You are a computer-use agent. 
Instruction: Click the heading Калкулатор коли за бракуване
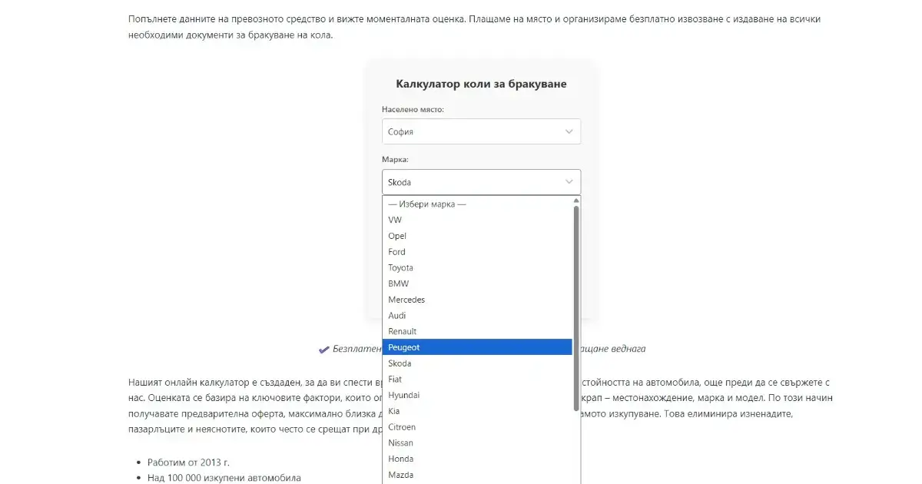pyautogui.click(x=481, y=84)
